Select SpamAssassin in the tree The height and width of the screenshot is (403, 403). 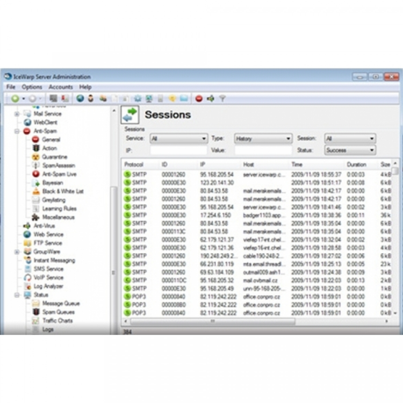59,165
